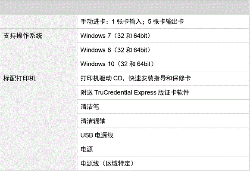Select the 标配打印机 row header
Screen dimensions: 250x171
19,78
